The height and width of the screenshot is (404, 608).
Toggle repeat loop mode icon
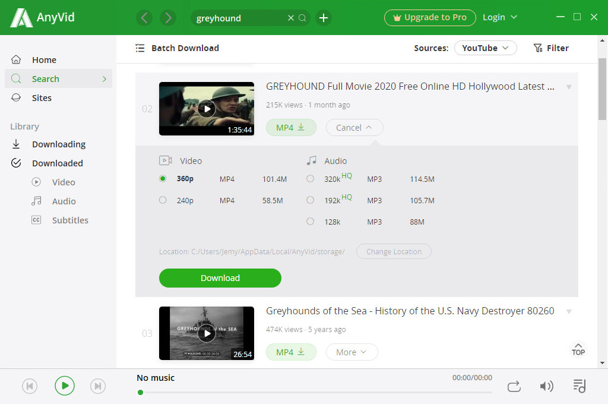[514, 387]
